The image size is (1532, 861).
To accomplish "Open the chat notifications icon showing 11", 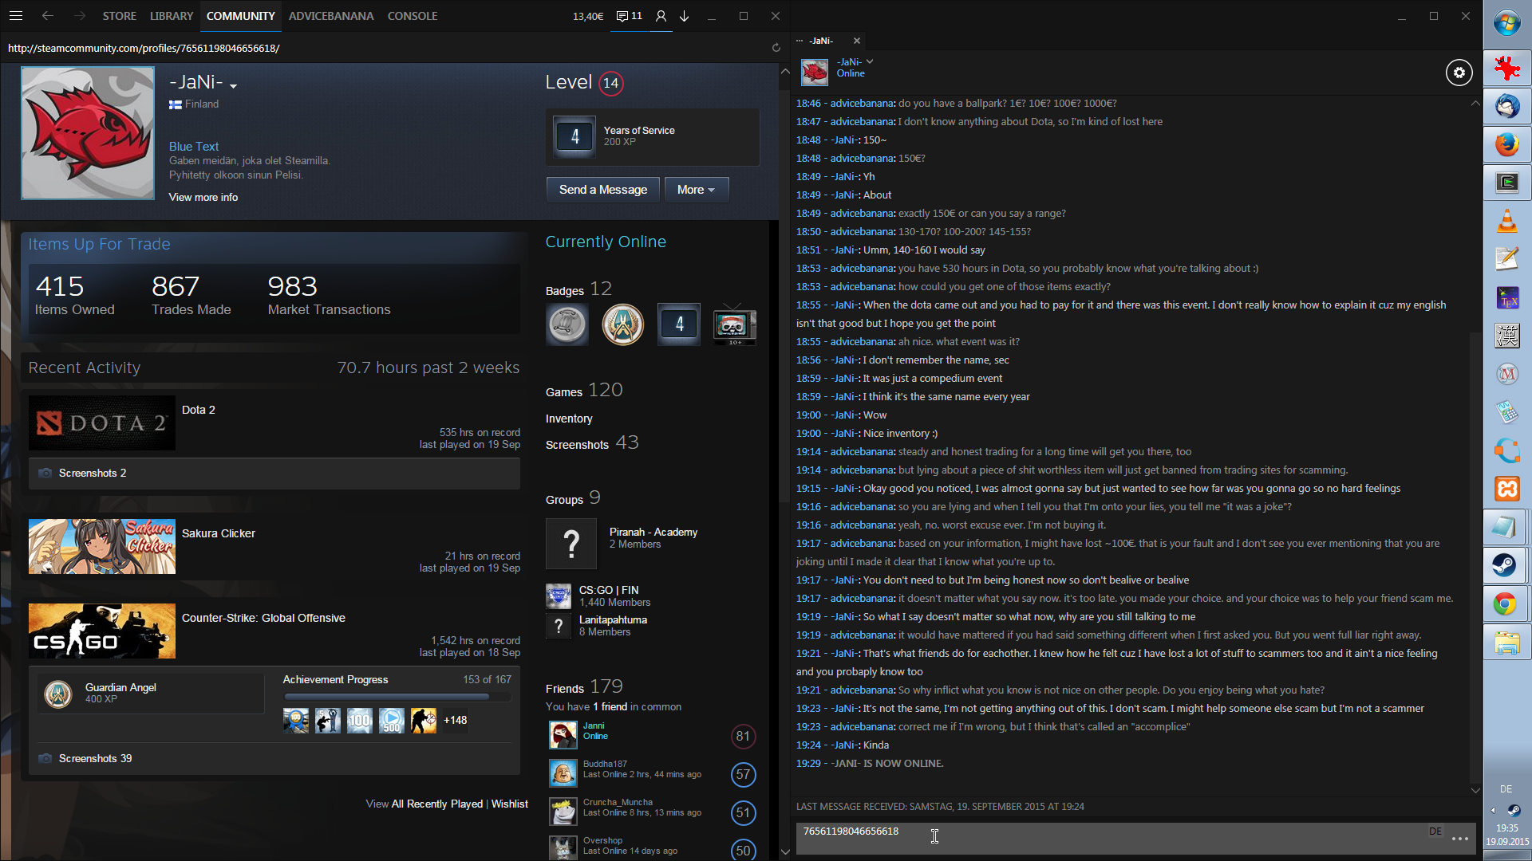I will (x=629, y=16).
